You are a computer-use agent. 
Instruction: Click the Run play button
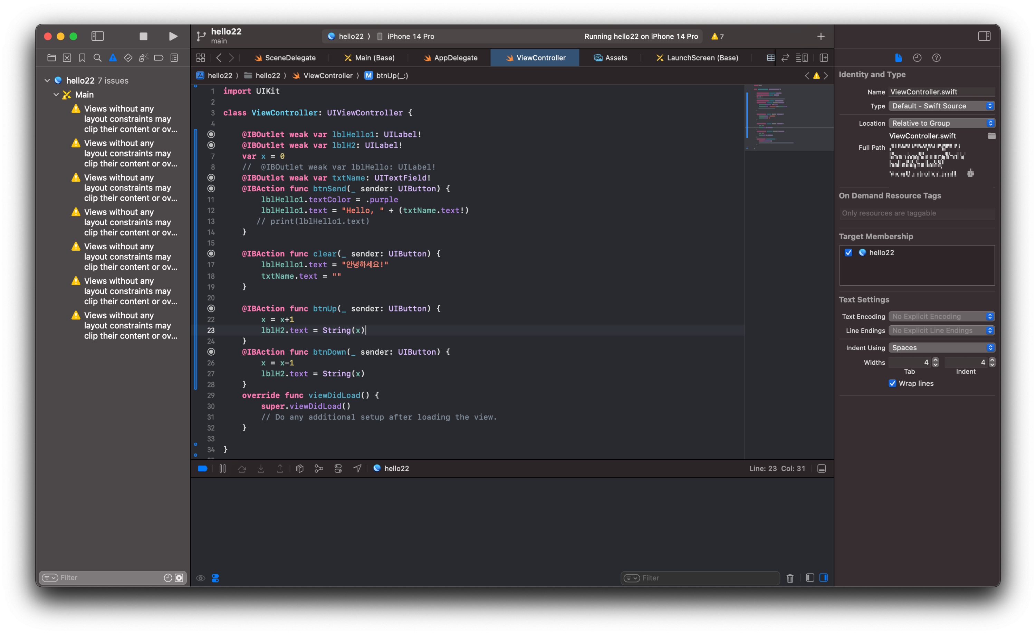pyautogui.click(x=173, y=36)
